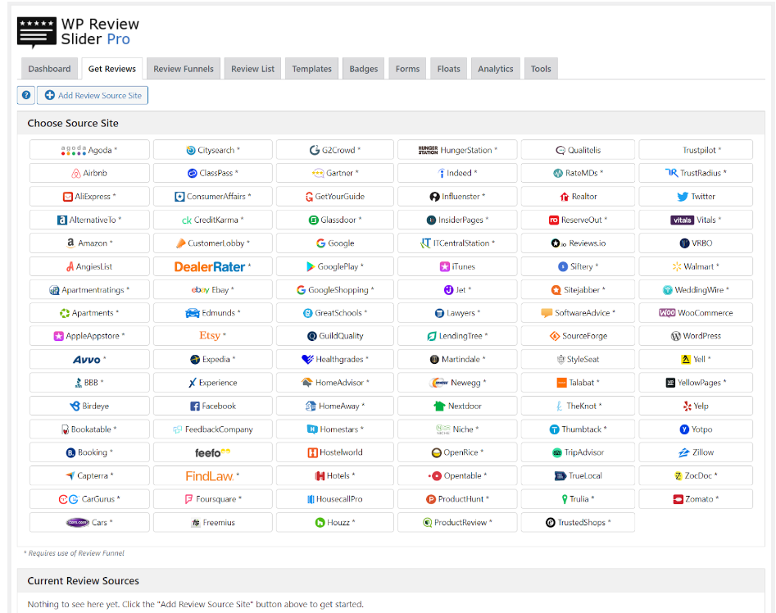Select the Walmart source site
776x613 pixels.
click(x=696, y=266)
